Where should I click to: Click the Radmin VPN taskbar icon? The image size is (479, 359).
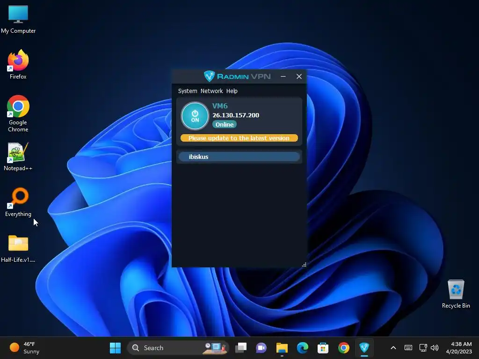pos(364,348)
